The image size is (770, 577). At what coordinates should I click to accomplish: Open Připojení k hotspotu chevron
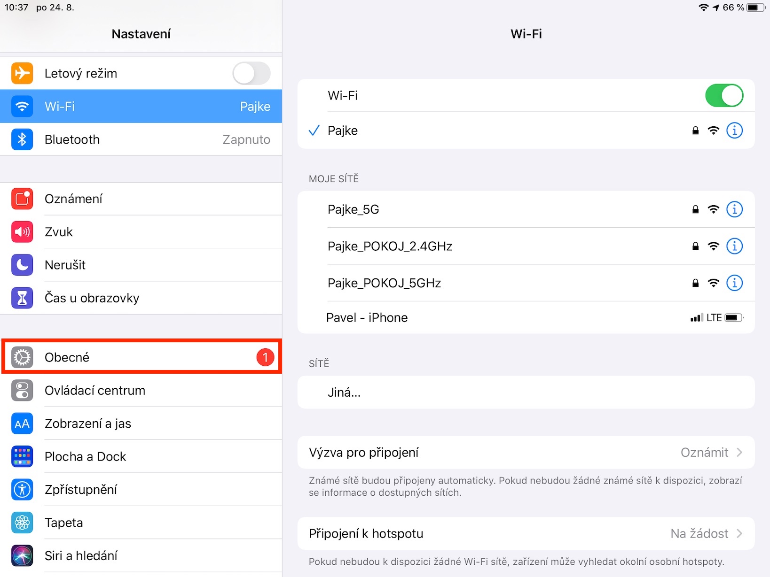pyautogui.click(x=739, y=534)
